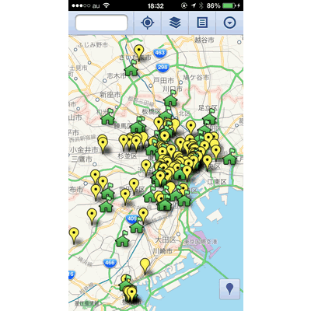
Task: Tap the 川崎市 city label
Action: tap(162, 251)
